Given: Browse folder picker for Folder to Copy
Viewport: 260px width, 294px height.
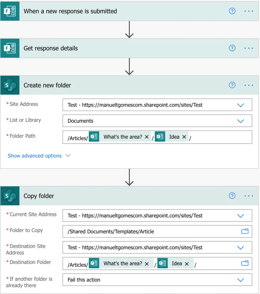Looking at the screenshot, I should pos(245,231).
